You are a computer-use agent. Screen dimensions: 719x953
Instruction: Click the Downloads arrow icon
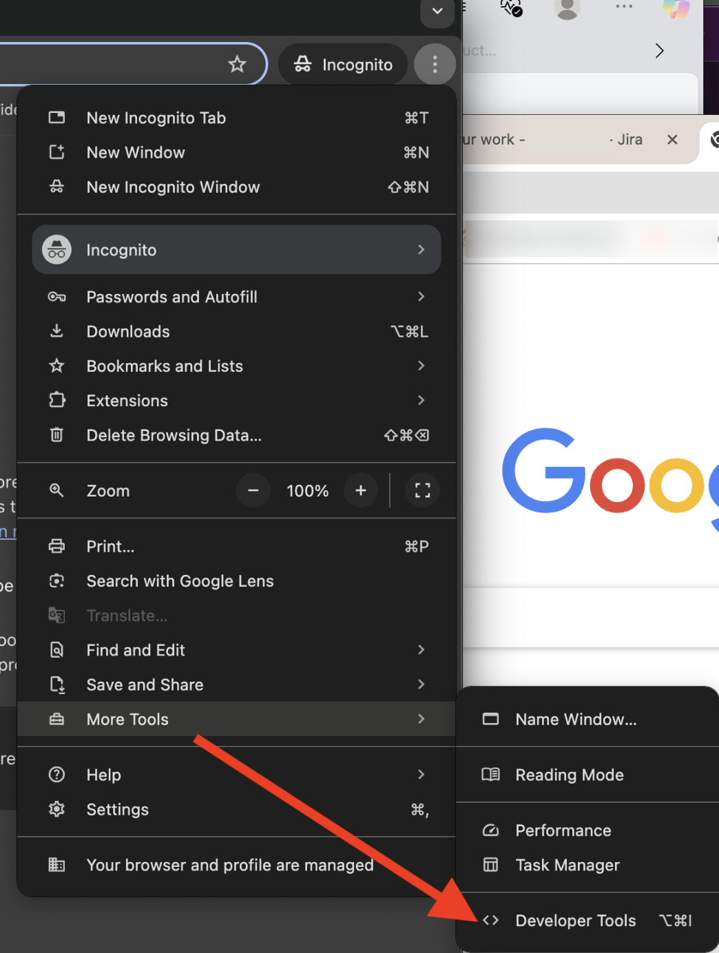[57, 331]
